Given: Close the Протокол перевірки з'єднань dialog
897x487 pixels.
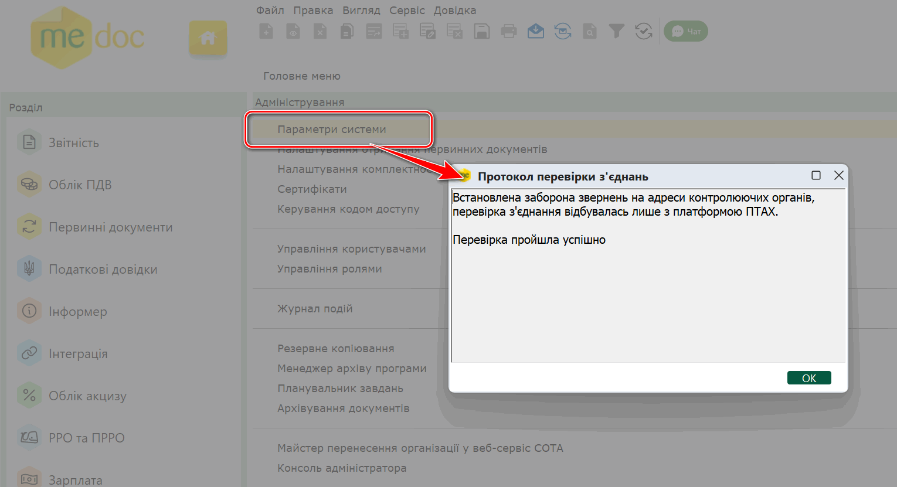Looking at the screenshot, I should pyautogui.click(x=839, y=175).
